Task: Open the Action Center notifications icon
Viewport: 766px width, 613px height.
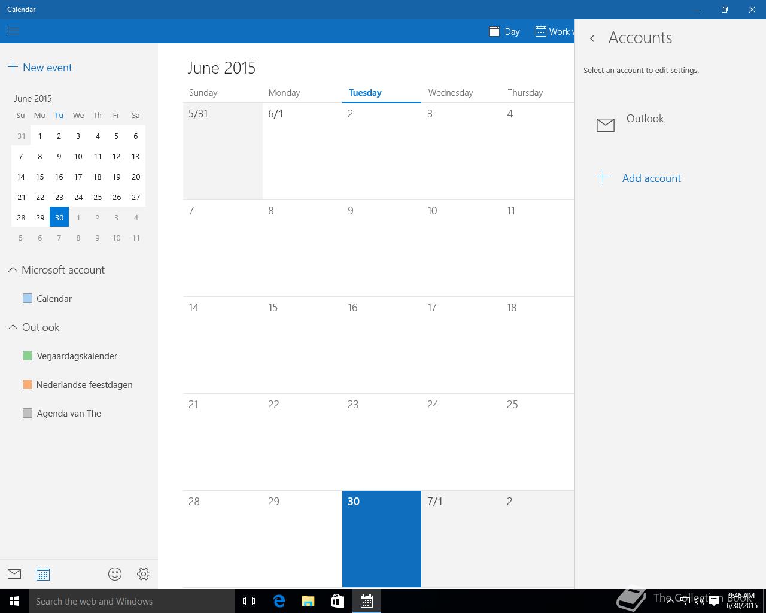Action: point(714,601)
